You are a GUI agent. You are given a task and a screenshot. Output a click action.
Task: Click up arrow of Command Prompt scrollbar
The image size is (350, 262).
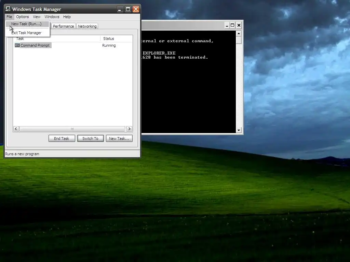(239, 33)
